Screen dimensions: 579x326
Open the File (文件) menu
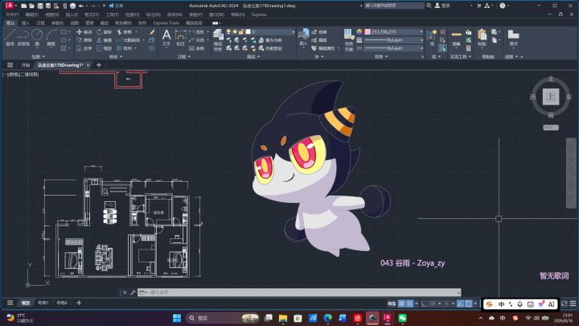tap(12, 14)
